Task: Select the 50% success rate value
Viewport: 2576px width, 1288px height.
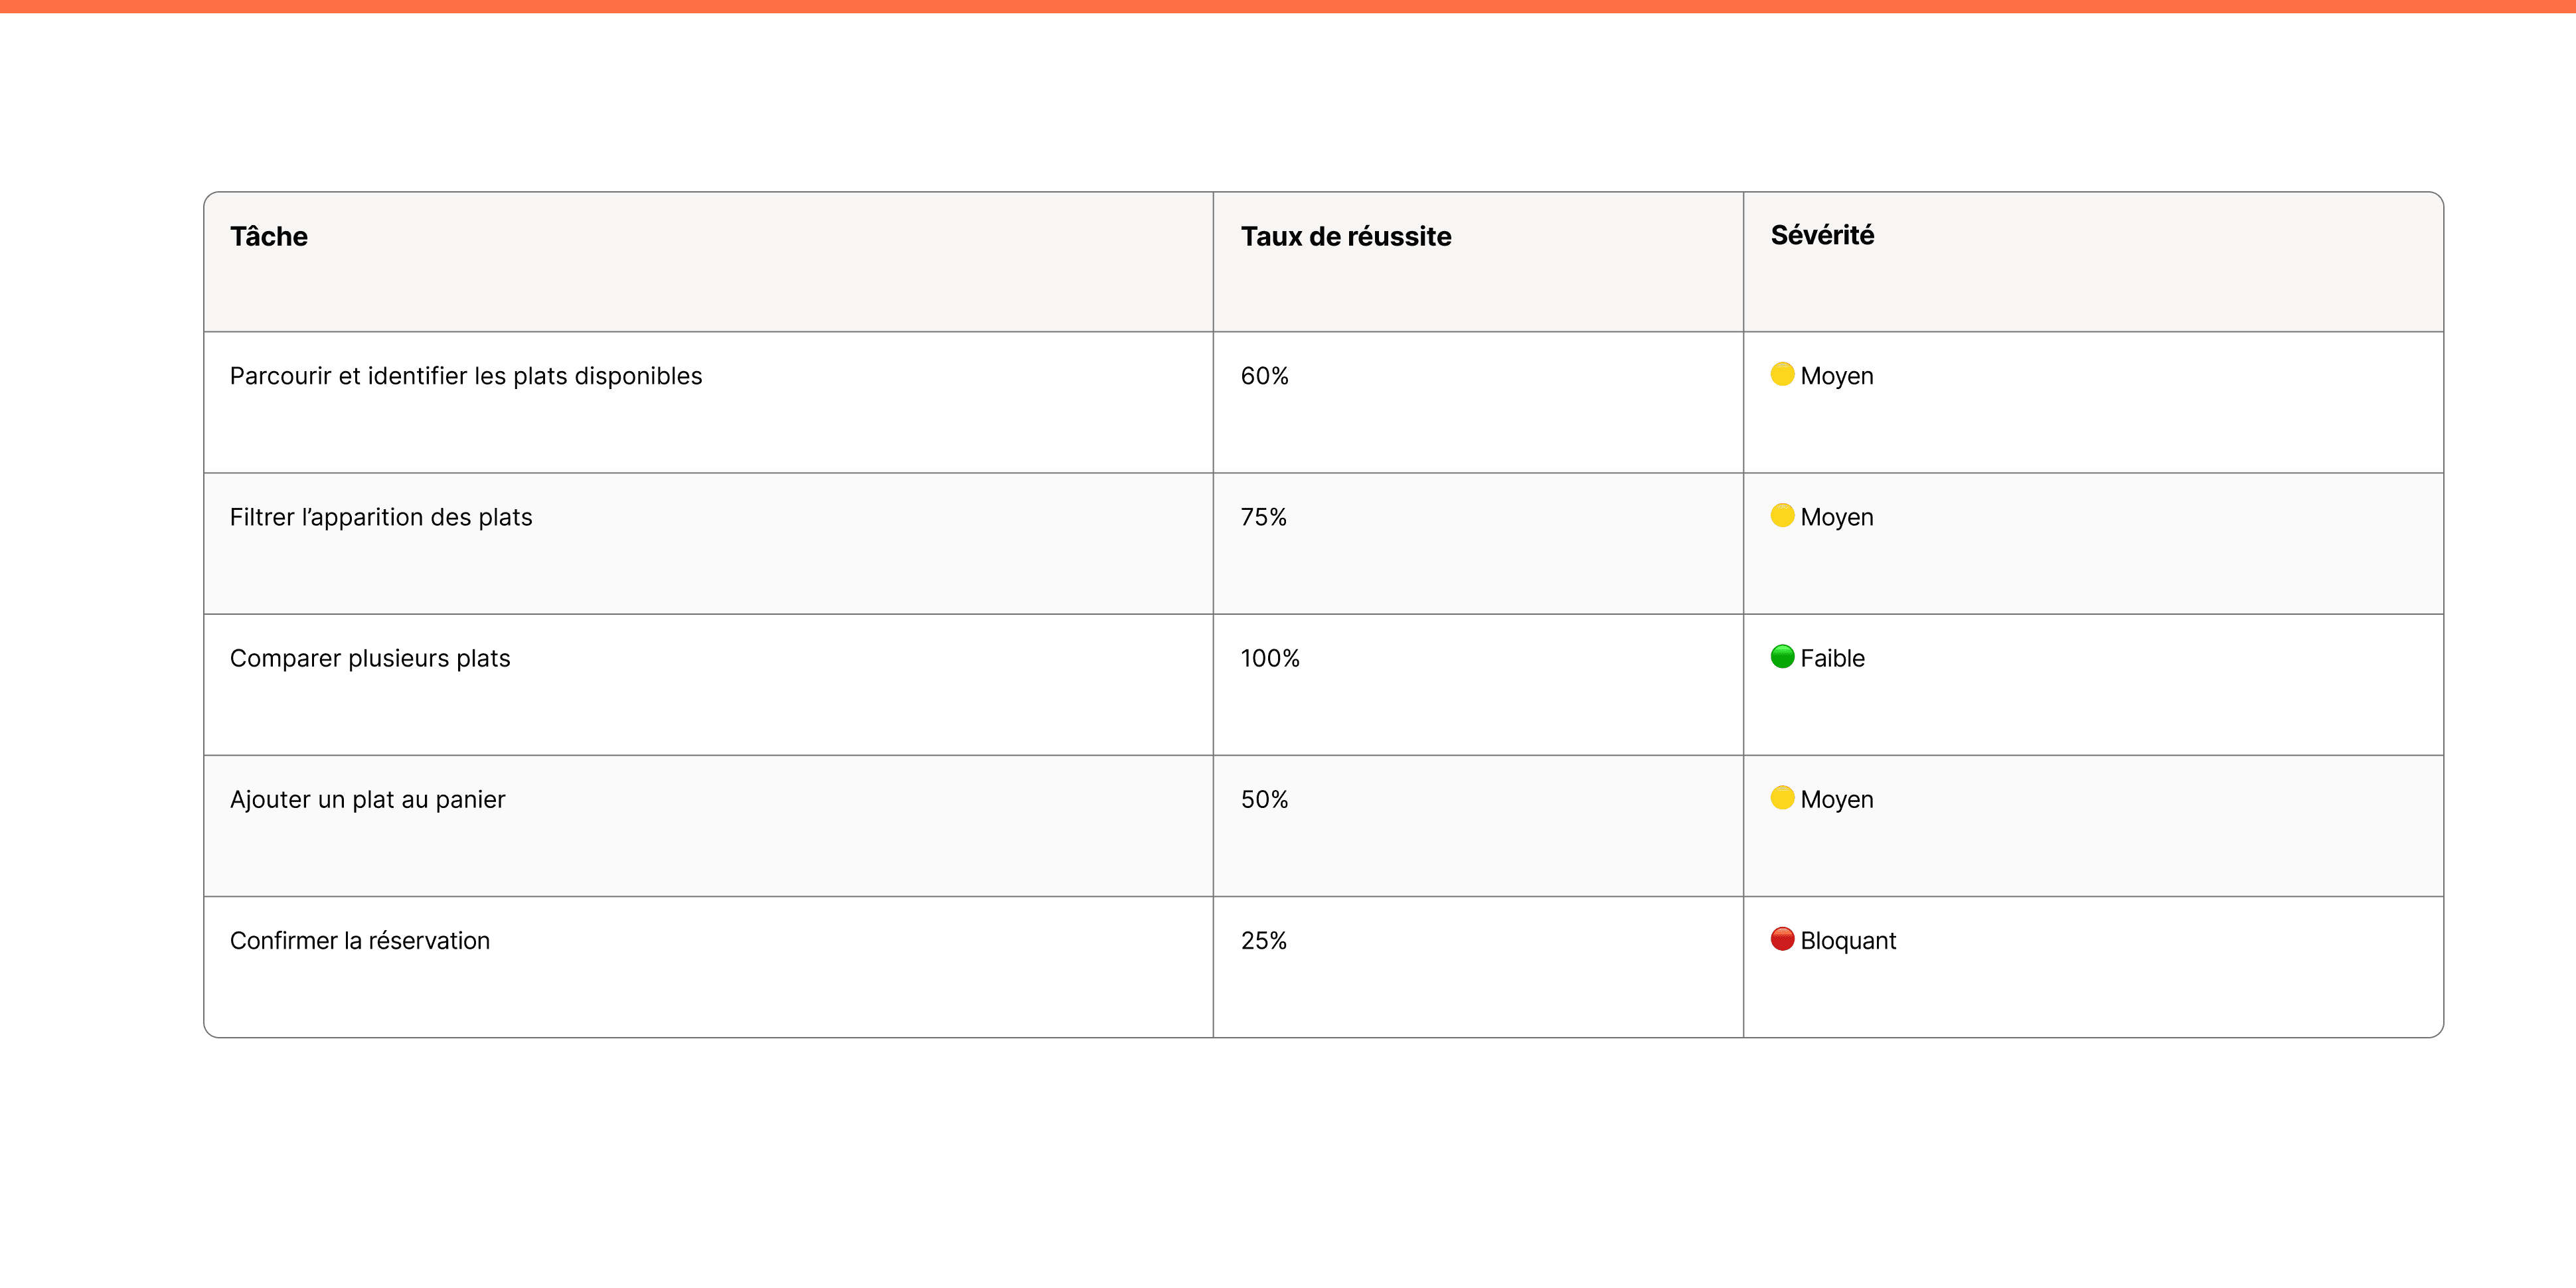Action: tap(1264, 799)
